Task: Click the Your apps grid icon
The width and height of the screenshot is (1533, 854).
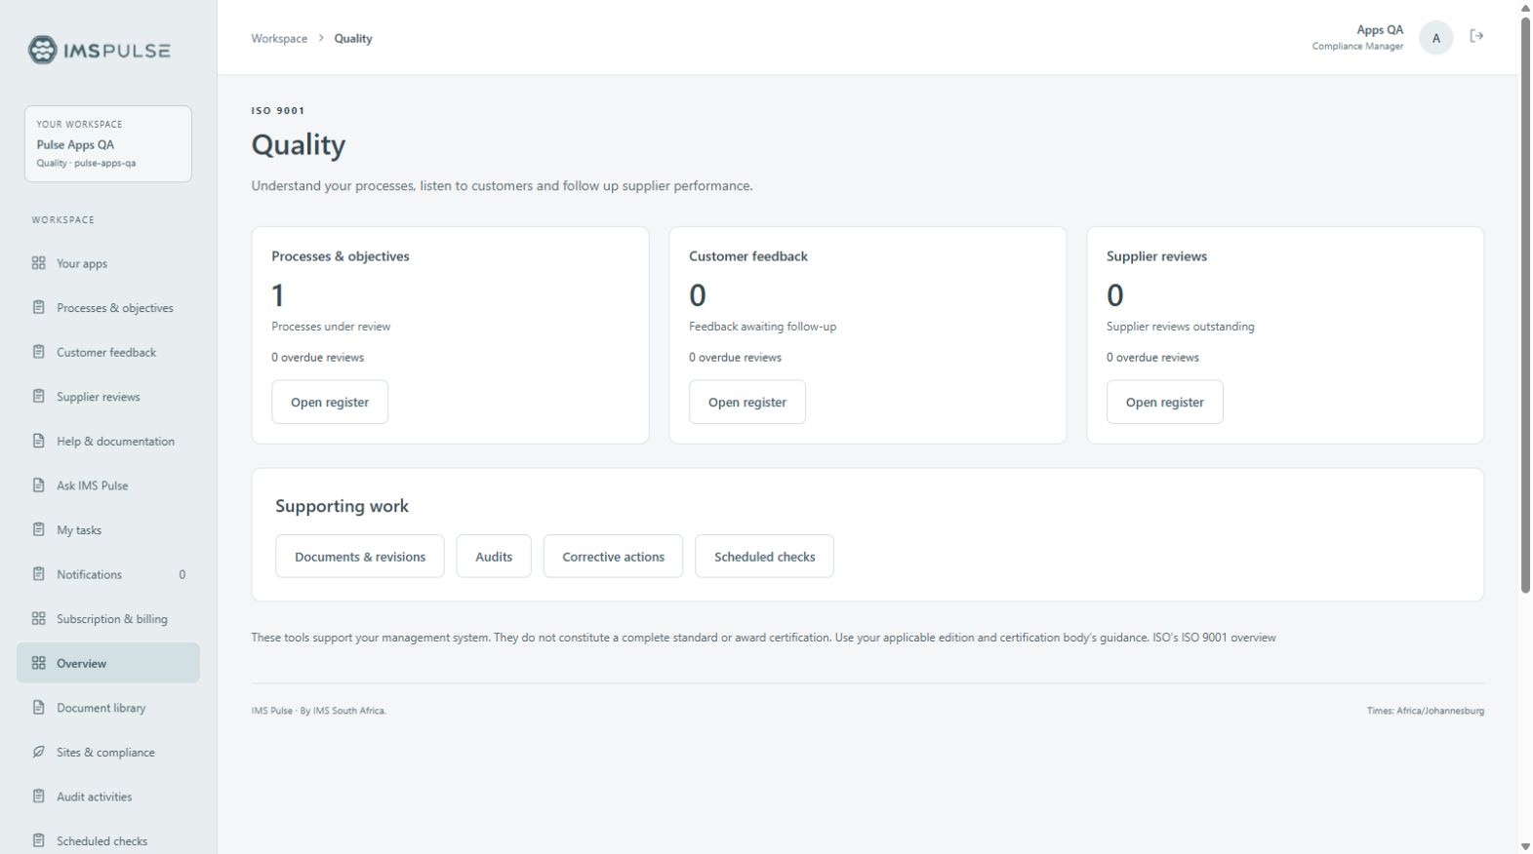Action: (x=39, y=263)
